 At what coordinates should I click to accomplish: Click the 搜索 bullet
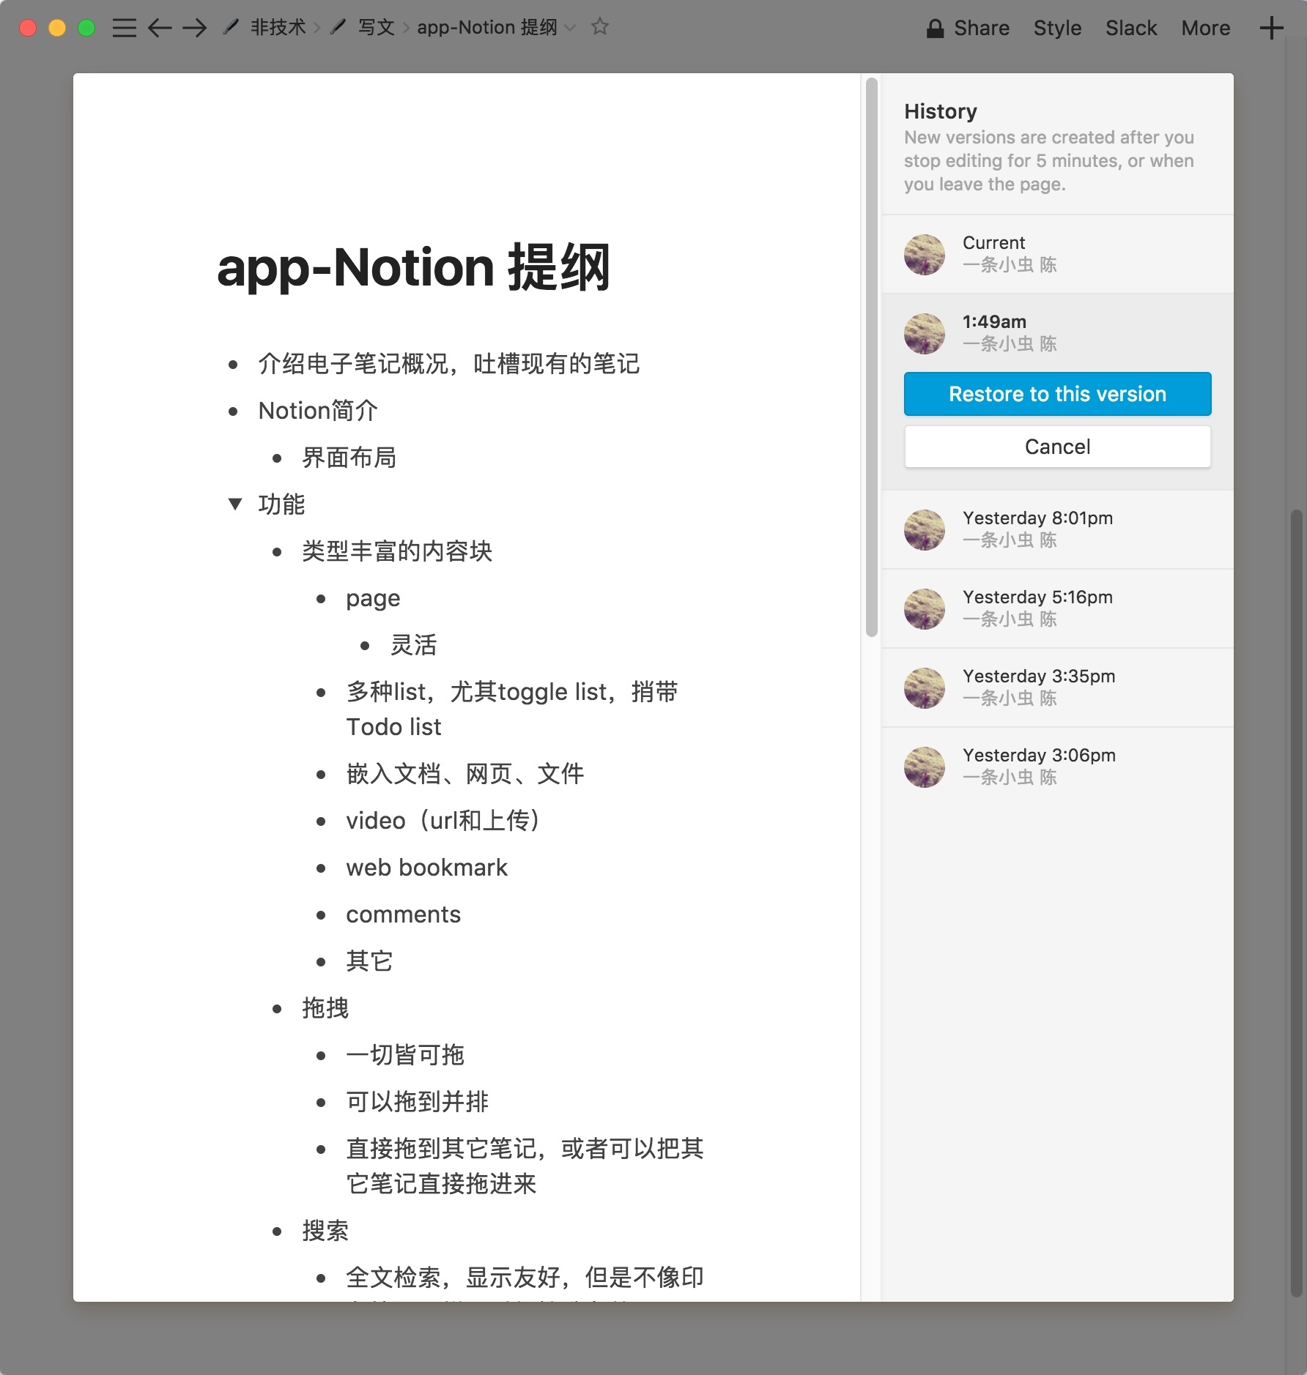click(325, 1231)
